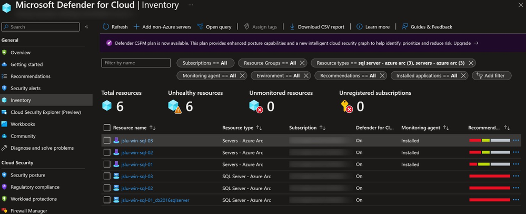
Task: Open the jslu-win-sql-03 Servers - Azure Arc link
Action: click(137, 140)
